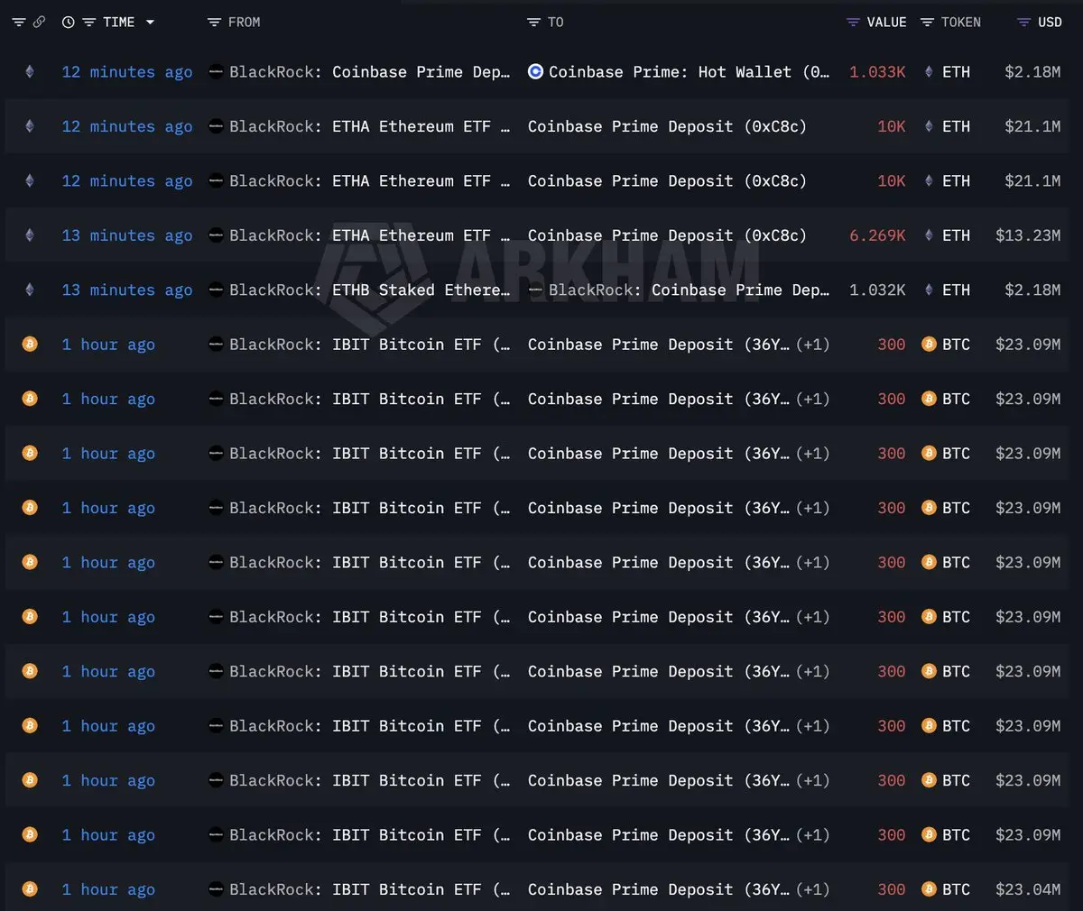This screenshot has width=1083, height=911.
Task: Select the $2.18M amount in the 1.033K row
Action: [1032, 72]
